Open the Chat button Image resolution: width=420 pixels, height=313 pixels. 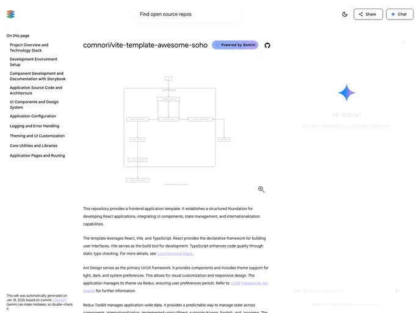[x=399, y=14]
